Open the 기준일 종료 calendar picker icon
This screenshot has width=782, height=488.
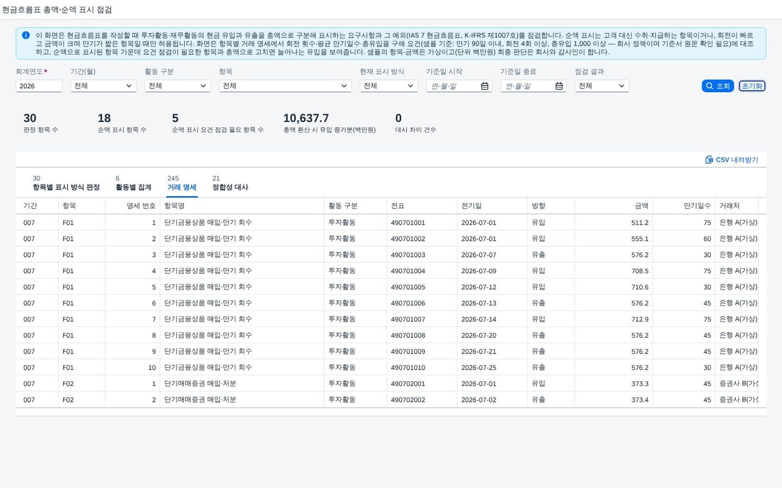point(559,86)
